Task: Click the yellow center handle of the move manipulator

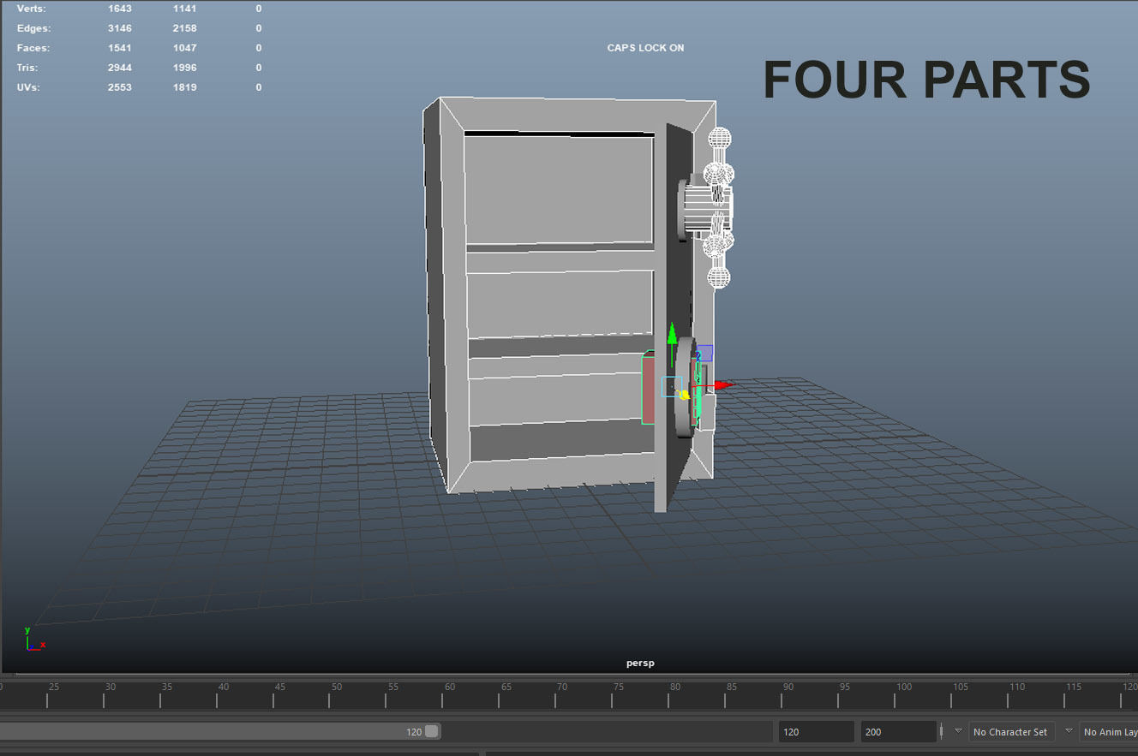Action: 684,395
